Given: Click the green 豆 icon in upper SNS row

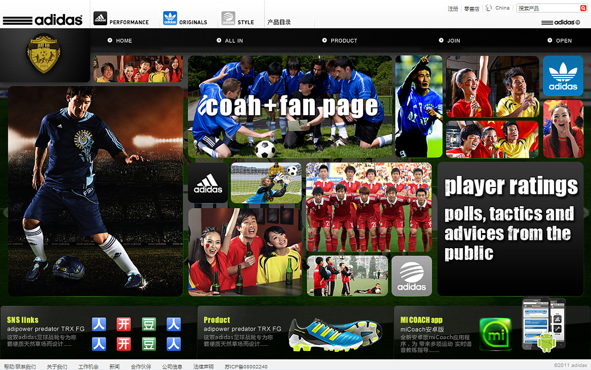Looking at the screenshot, I should [149, 324].
